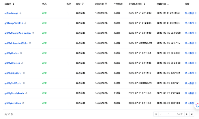Open monitoring chart for getMyMentorApplication
Screen dimensions: 199x119
pyautogui.click(x=68, y=33)
